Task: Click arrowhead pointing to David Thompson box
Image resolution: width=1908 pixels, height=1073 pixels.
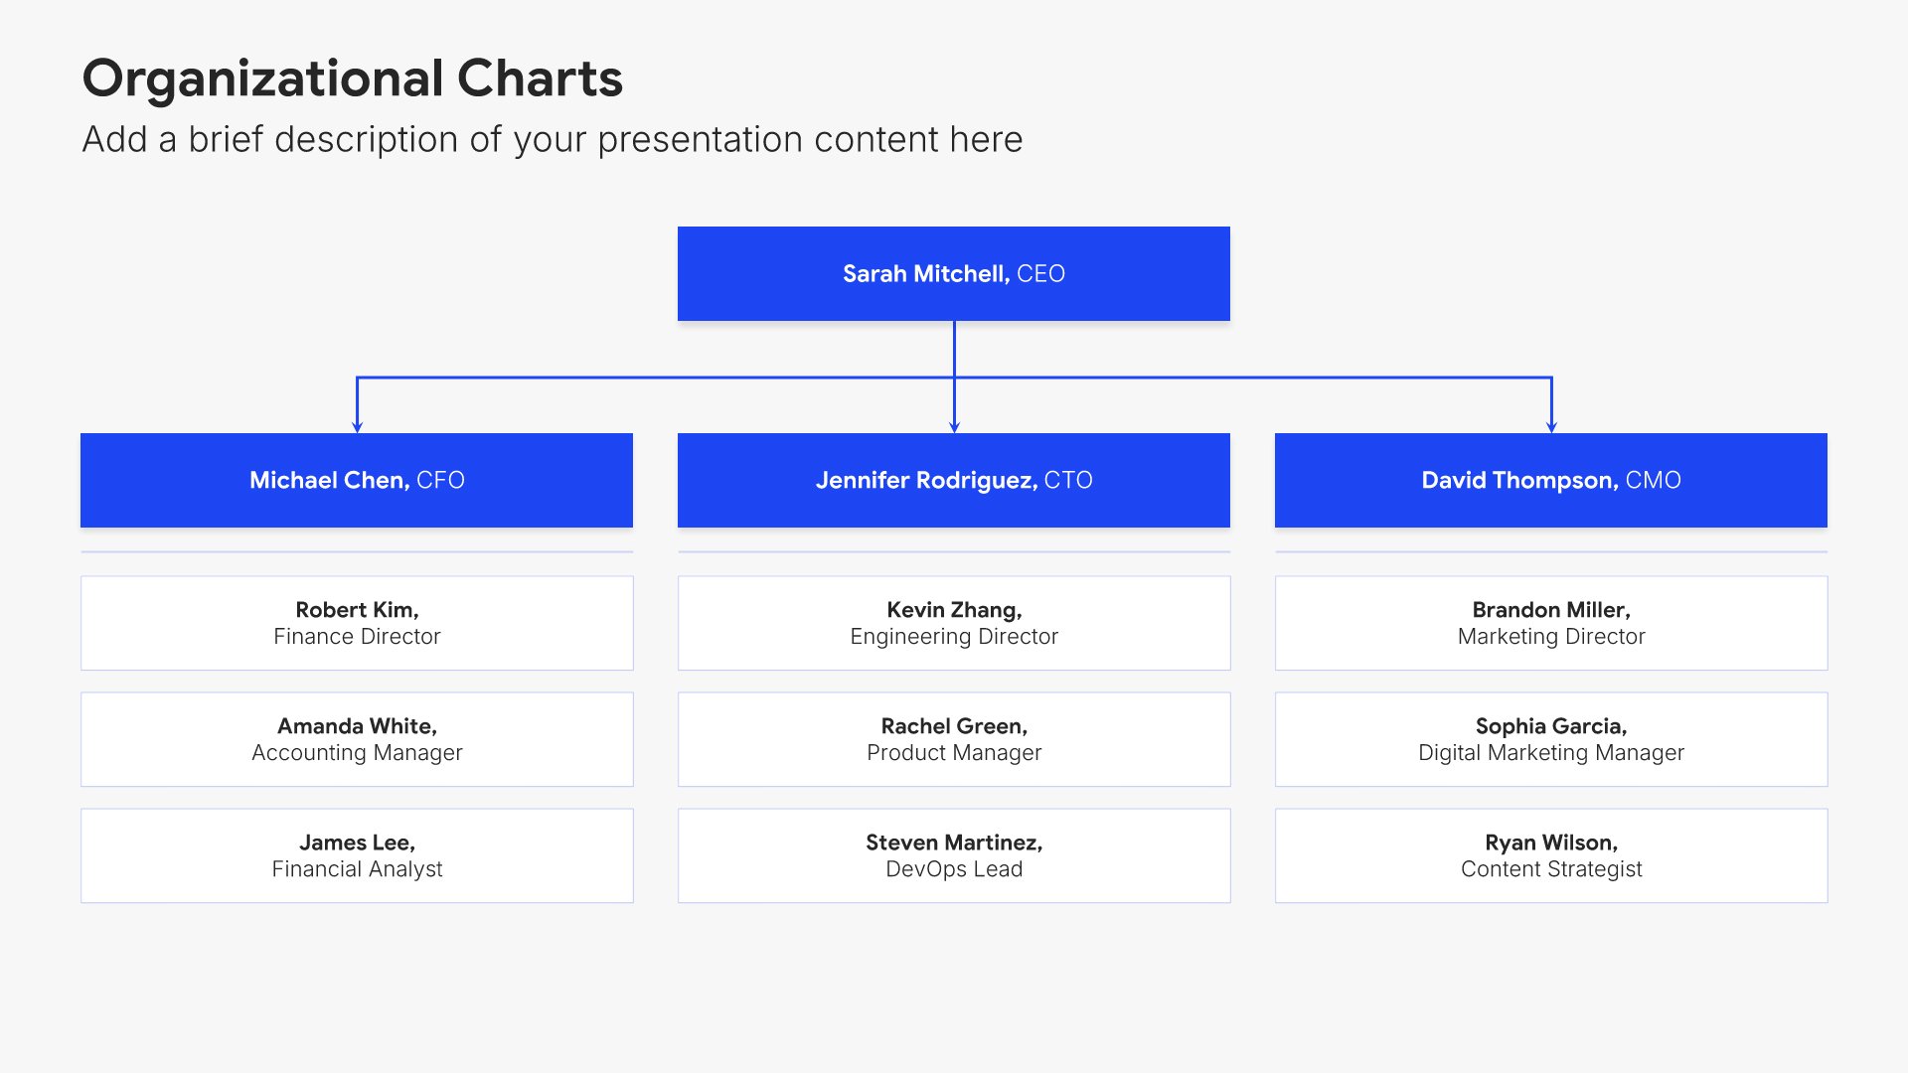Action: [1551, 427]
